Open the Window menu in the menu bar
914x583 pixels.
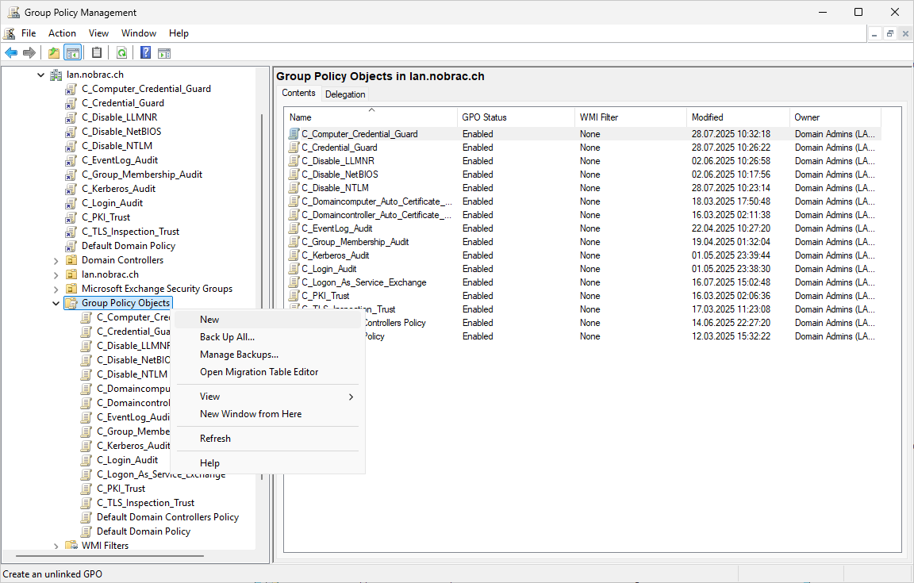[139, 33]
